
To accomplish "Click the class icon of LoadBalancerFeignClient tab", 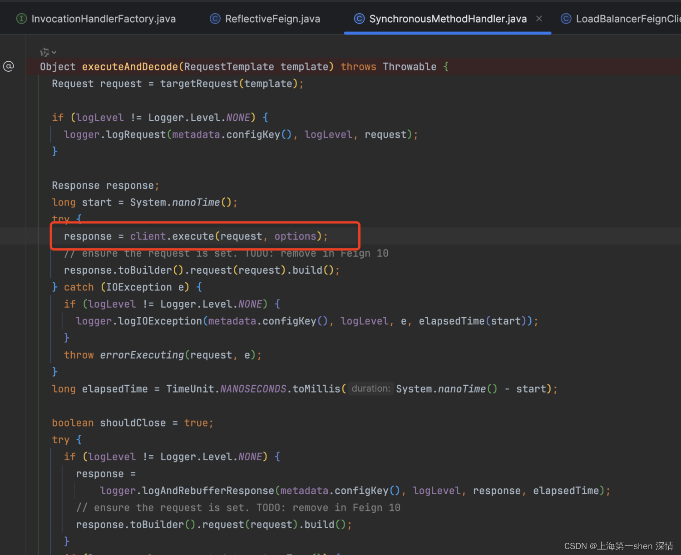I will pyautogui.click(x=566, y=19).
